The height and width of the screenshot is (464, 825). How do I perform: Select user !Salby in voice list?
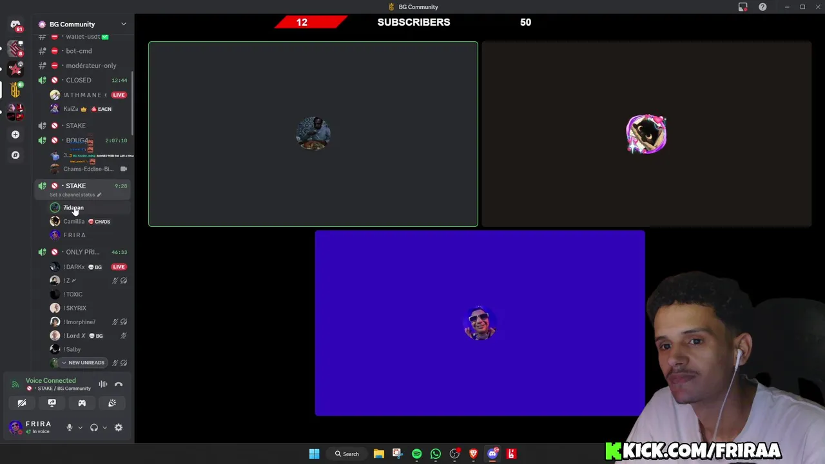point(88,349)
